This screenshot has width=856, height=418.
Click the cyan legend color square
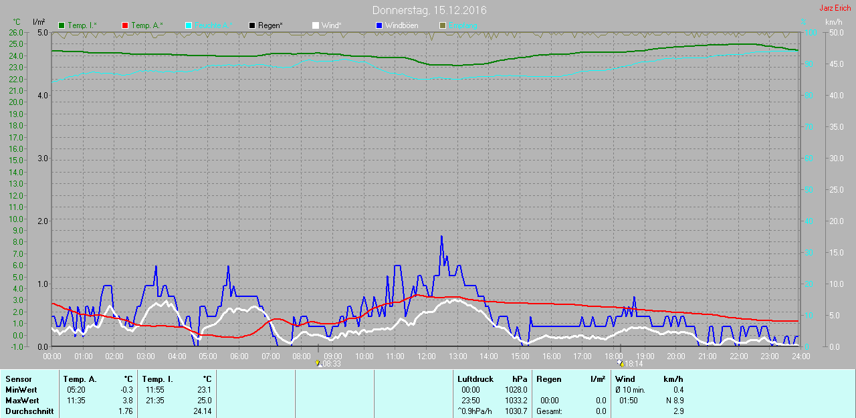tap(189, 25)
